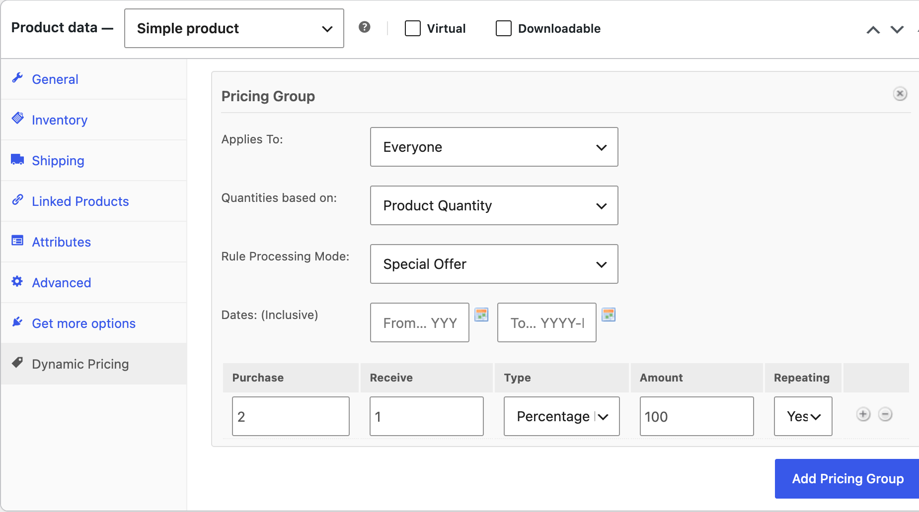Click the Linked Products chain icon
This screenshot has height=512, width=919.
pos(18,200)
